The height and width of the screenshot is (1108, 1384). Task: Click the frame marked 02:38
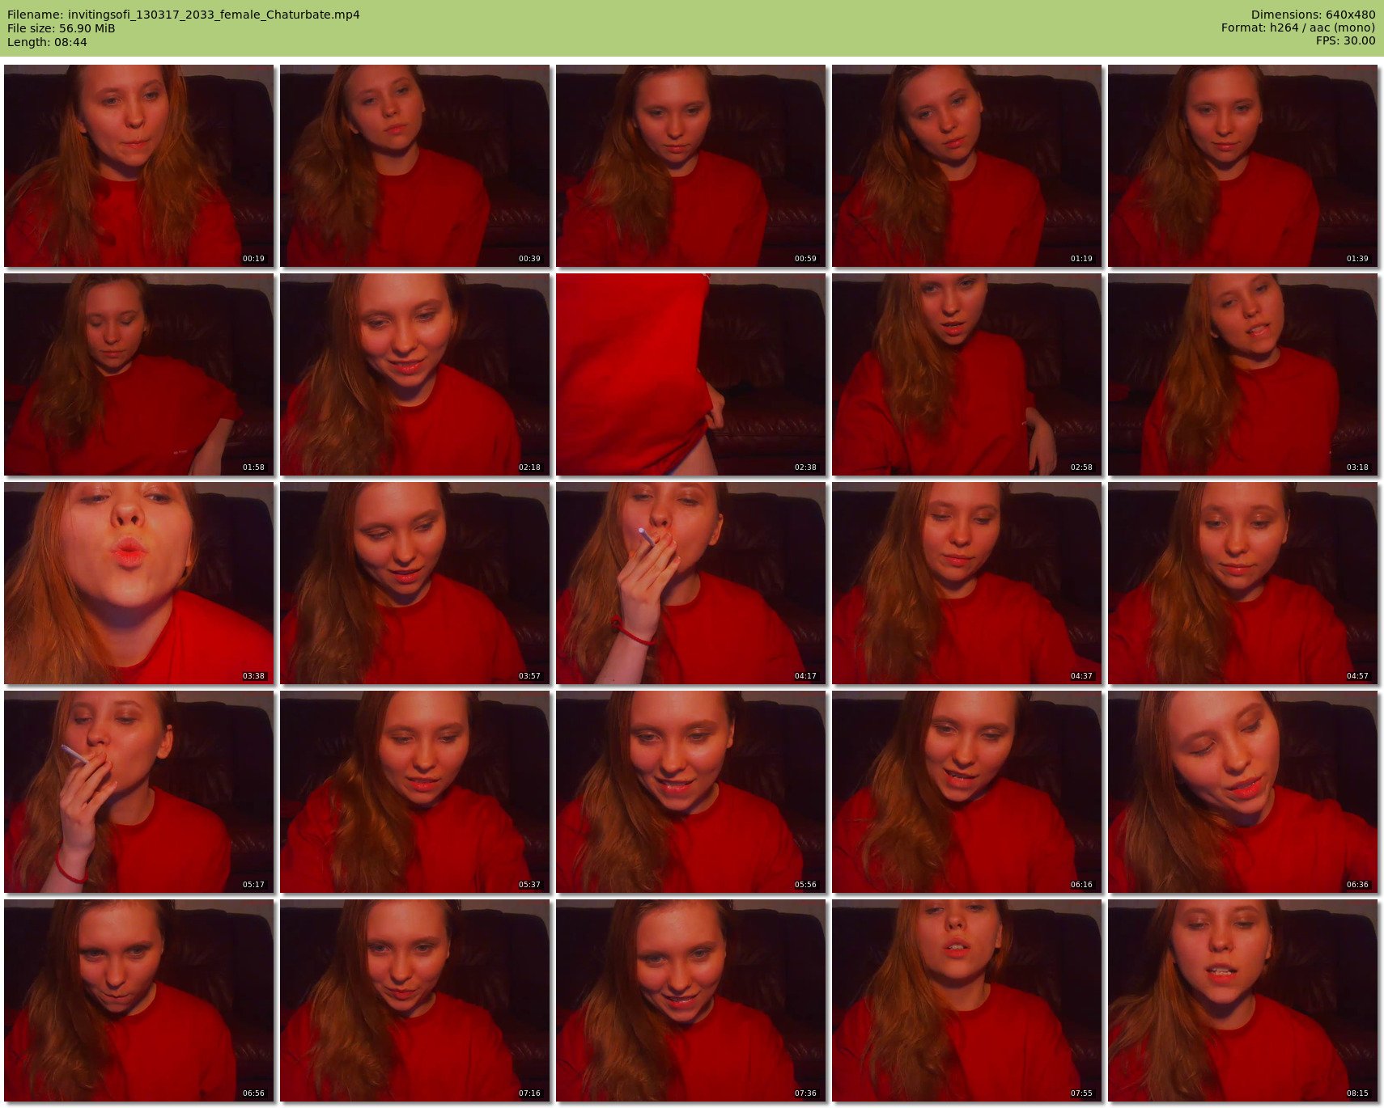690,374
